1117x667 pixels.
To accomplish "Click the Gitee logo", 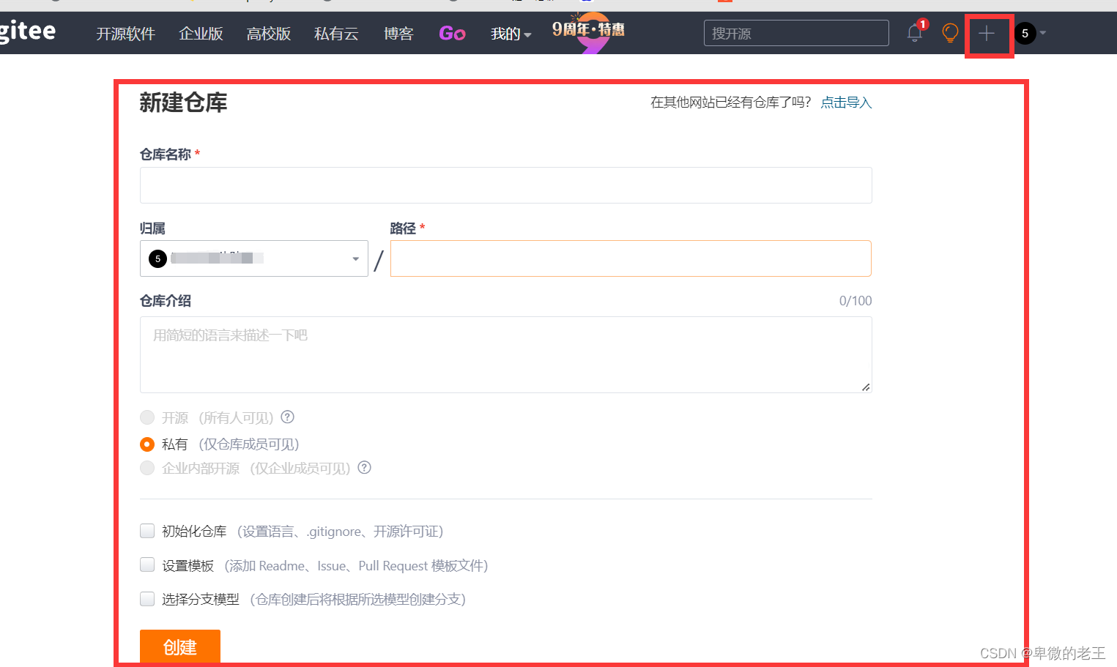I will click(28, 31).
